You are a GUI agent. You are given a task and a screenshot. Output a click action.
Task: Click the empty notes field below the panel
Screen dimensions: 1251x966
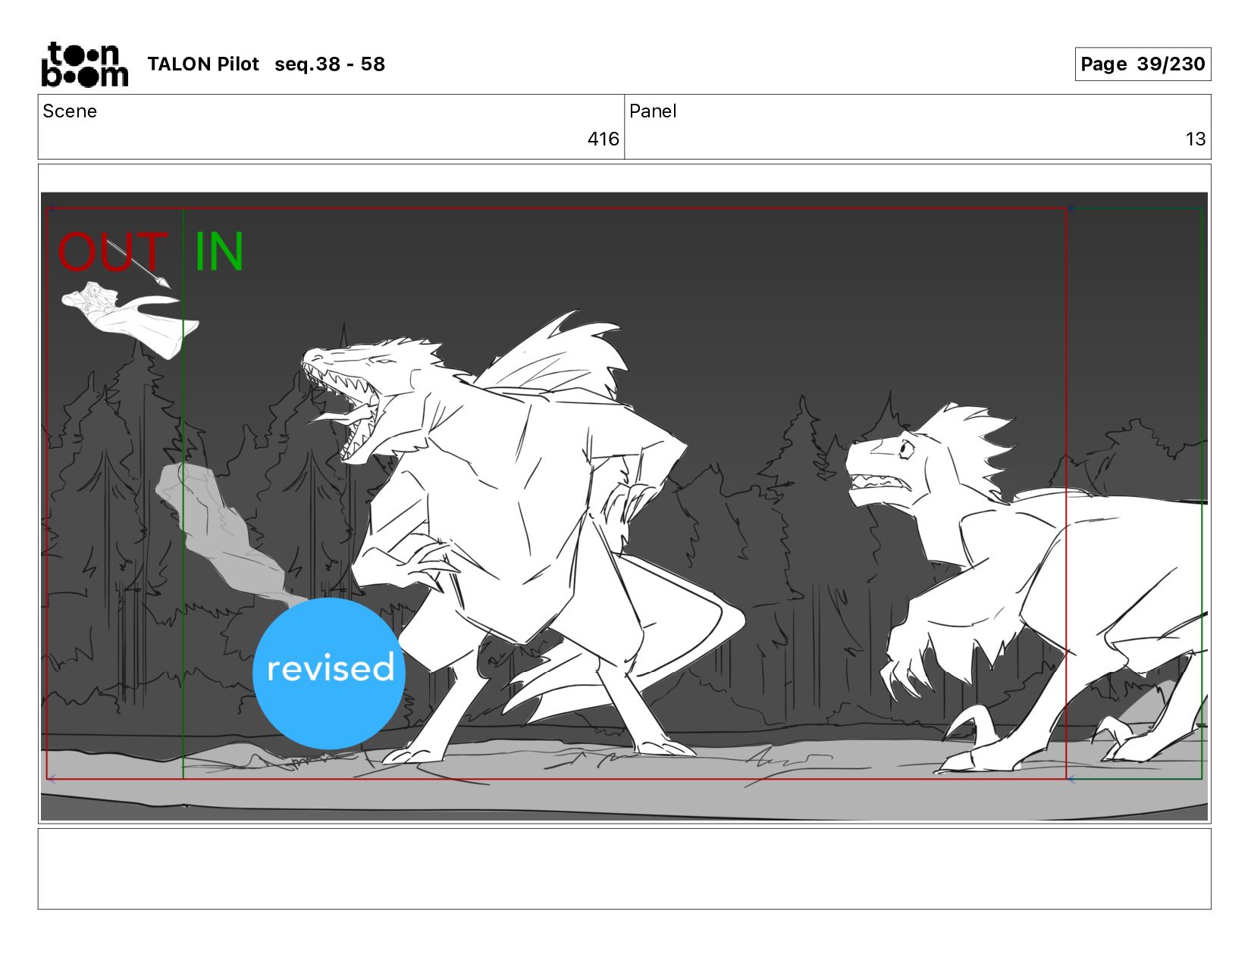coord(624,868)
